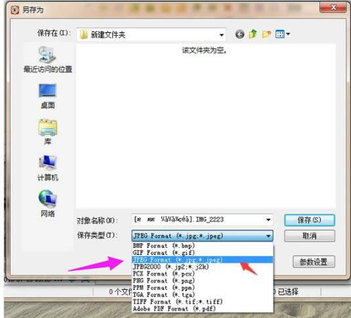Open the 网络 (Network) location

pyautogui.click(x=48, y=204)
